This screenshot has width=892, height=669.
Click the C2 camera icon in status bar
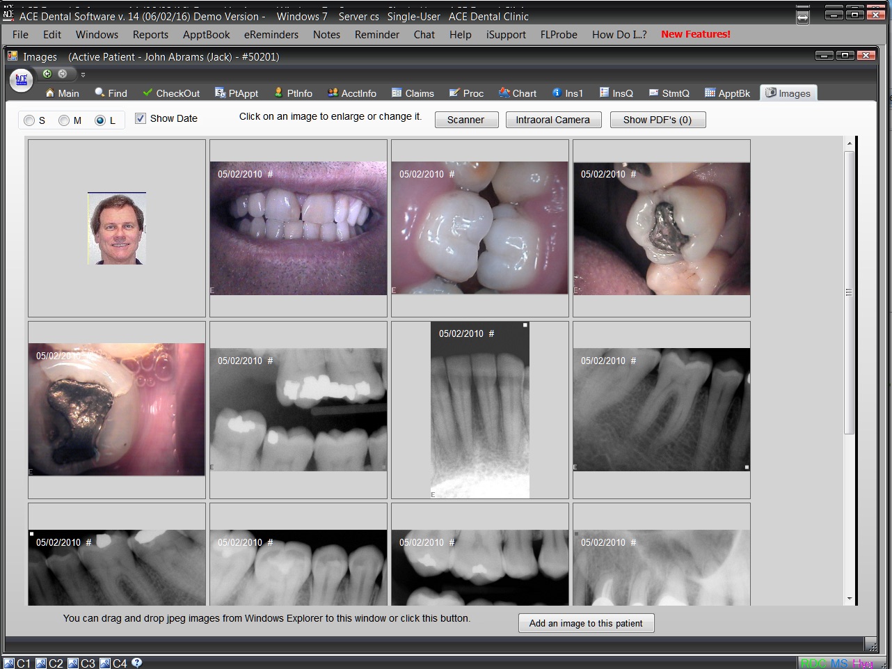coord(41,663)
